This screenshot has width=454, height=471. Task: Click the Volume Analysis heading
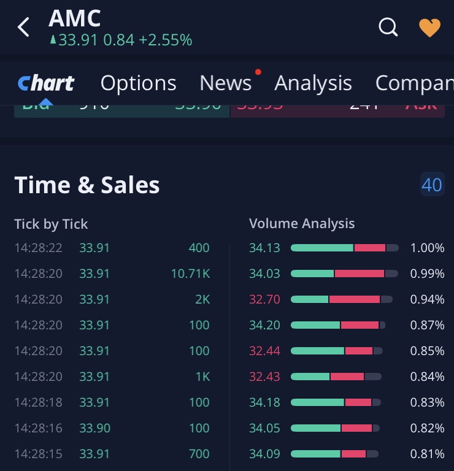[302, 224]
